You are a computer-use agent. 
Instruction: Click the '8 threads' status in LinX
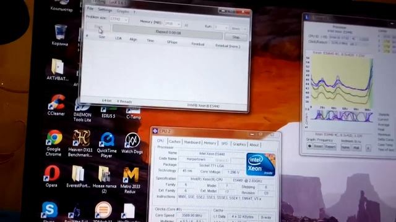coord(124,102)
